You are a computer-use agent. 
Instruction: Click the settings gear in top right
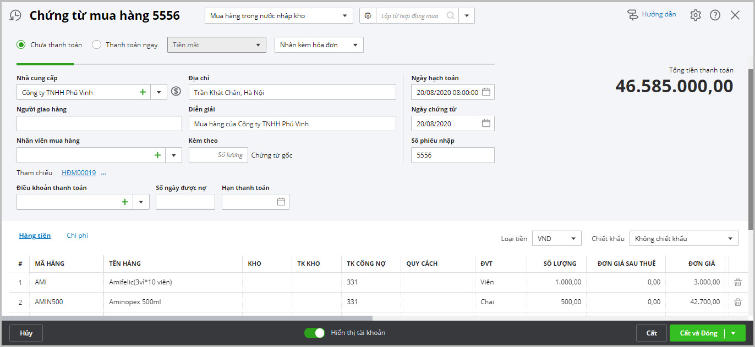pyautogui.click(x=696, y=15)
